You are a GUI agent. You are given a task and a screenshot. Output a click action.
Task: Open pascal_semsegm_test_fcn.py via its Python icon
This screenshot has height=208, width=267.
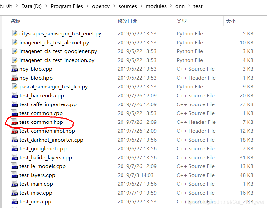pyautogui.click(x=14, y=86)
